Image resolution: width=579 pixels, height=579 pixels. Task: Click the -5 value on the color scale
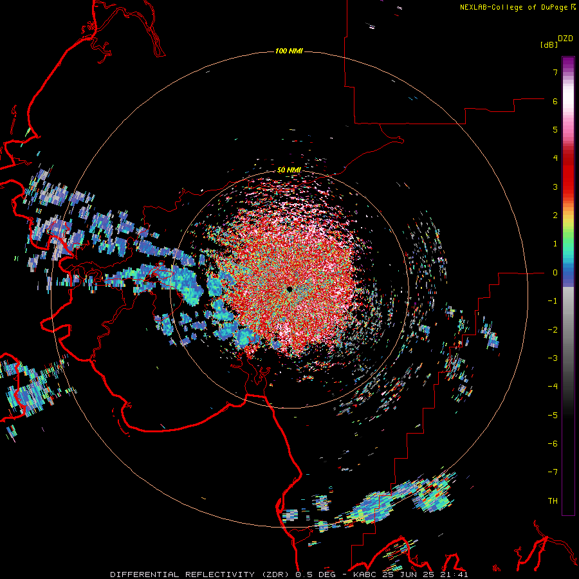tap(553, 416)
